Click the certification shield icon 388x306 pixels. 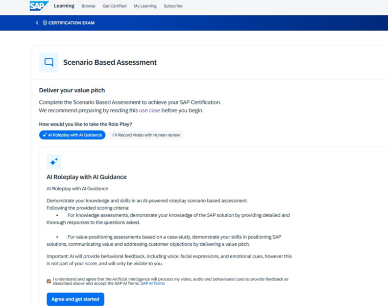coord(45,23)
